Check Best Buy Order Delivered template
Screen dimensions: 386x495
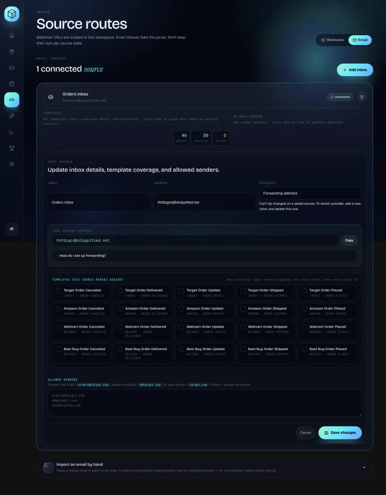point(120,349)
